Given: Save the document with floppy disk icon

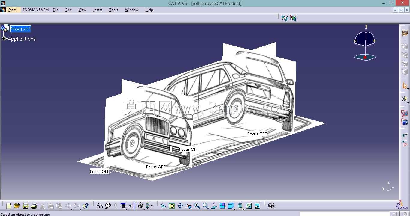Looking at the screenshot, I should [26, 206].
